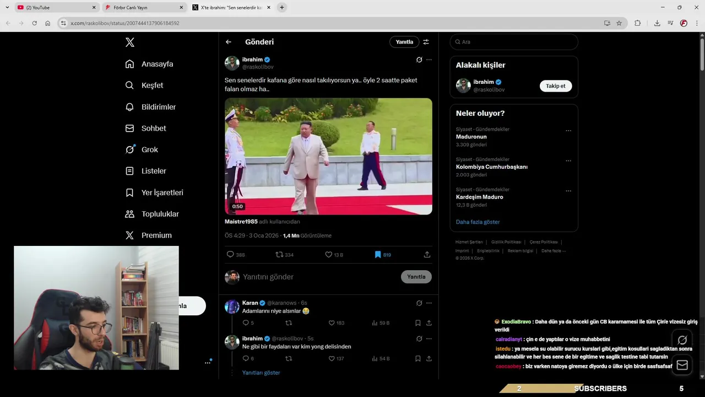Open more options on Karan's reply

coord(429,303)
